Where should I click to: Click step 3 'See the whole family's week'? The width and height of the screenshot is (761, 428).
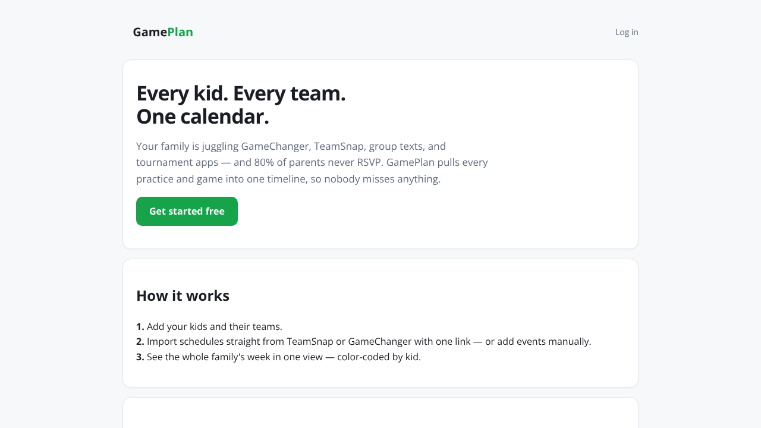click(x=278, y=357)
